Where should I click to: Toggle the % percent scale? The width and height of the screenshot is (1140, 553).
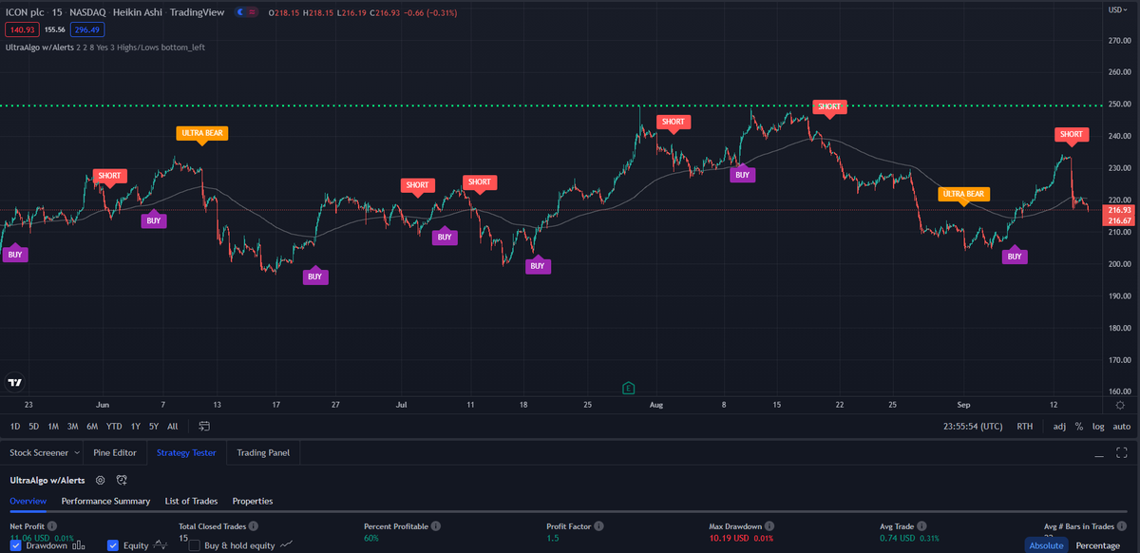pos(1078,427)
